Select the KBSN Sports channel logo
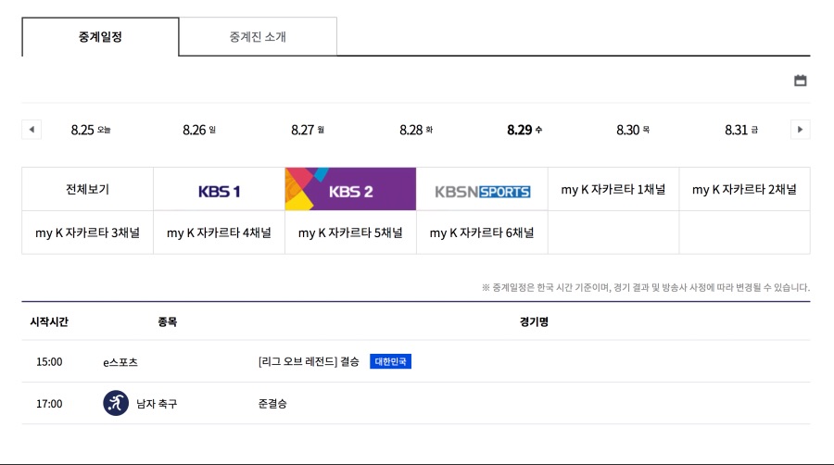Screen dimensions: 834x465 482,190
